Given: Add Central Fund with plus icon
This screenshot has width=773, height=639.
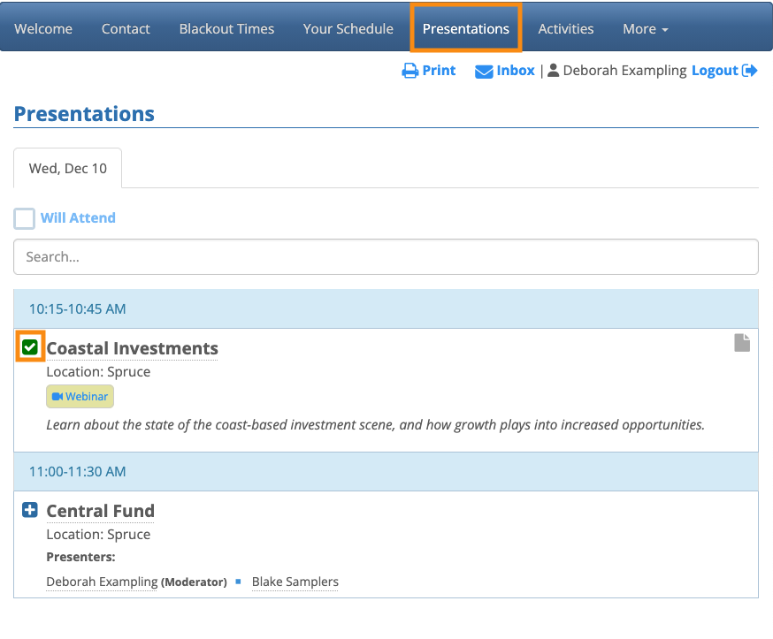Looking at the screenshot, I should [x=30, y=510].
